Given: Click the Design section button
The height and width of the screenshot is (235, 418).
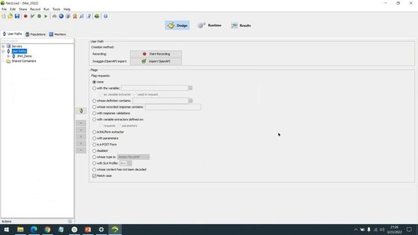Looking at the screenshot, I should (x=177, y=25).
